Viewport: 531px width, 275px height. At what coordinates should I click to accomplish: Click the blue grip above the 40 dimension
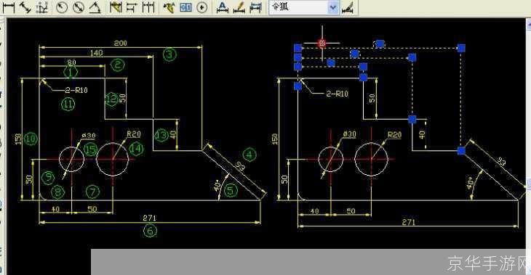(412, 119)
